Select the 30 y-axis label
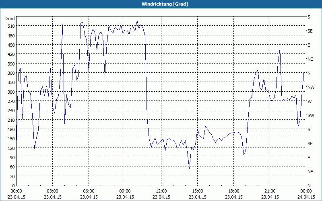Viewport: 322px width, 201px height. point(12,176)
